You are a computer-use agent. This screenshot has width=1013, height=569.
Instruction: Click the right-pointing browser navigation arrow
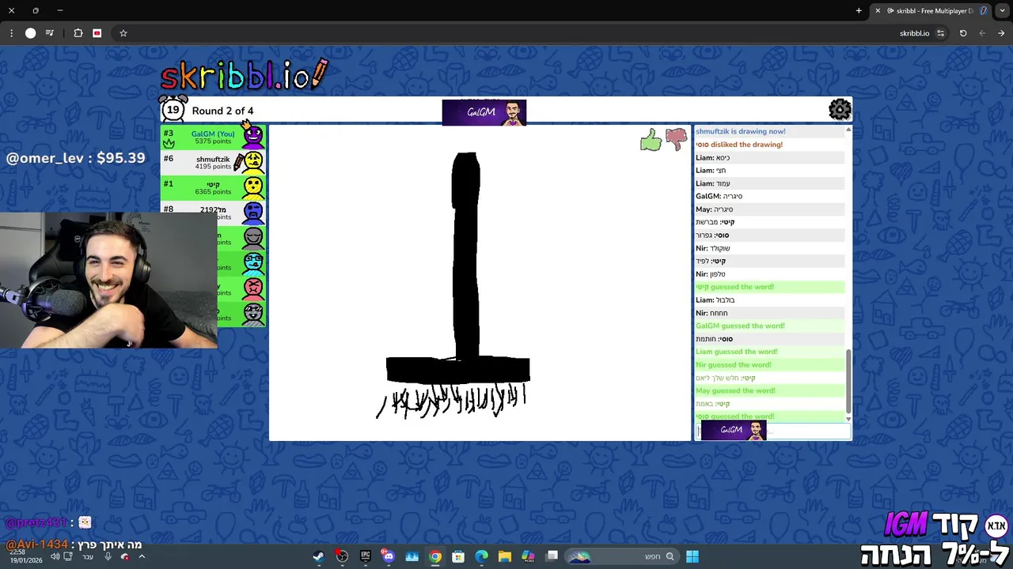point(1001,33)
